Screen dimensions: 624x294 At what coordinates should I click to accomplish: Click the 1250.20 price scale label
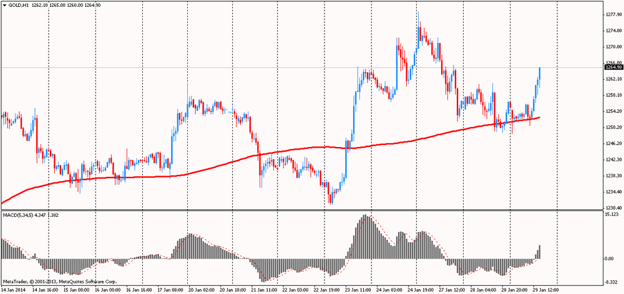coord(613,127)
